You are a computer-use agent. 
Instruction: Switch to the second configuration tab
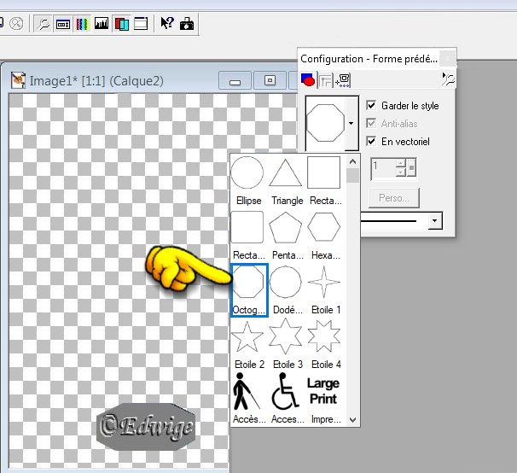point(325,80)
